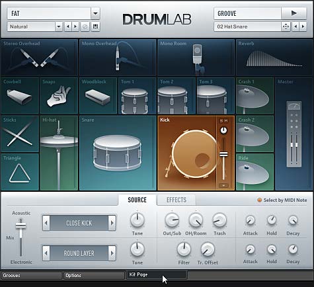
Task: Load the previous groove pattern
Action: [295, 26]
